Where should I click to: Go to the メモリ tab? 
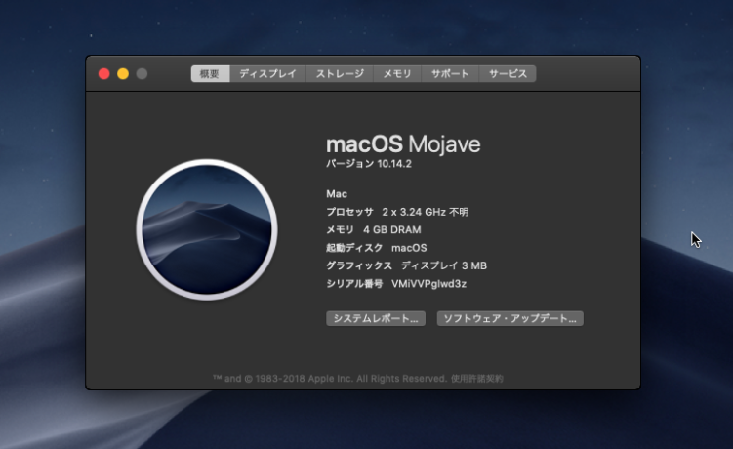point(397,74)
